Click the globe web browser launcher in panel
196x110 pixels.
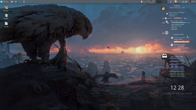click(x=19, y=2)
